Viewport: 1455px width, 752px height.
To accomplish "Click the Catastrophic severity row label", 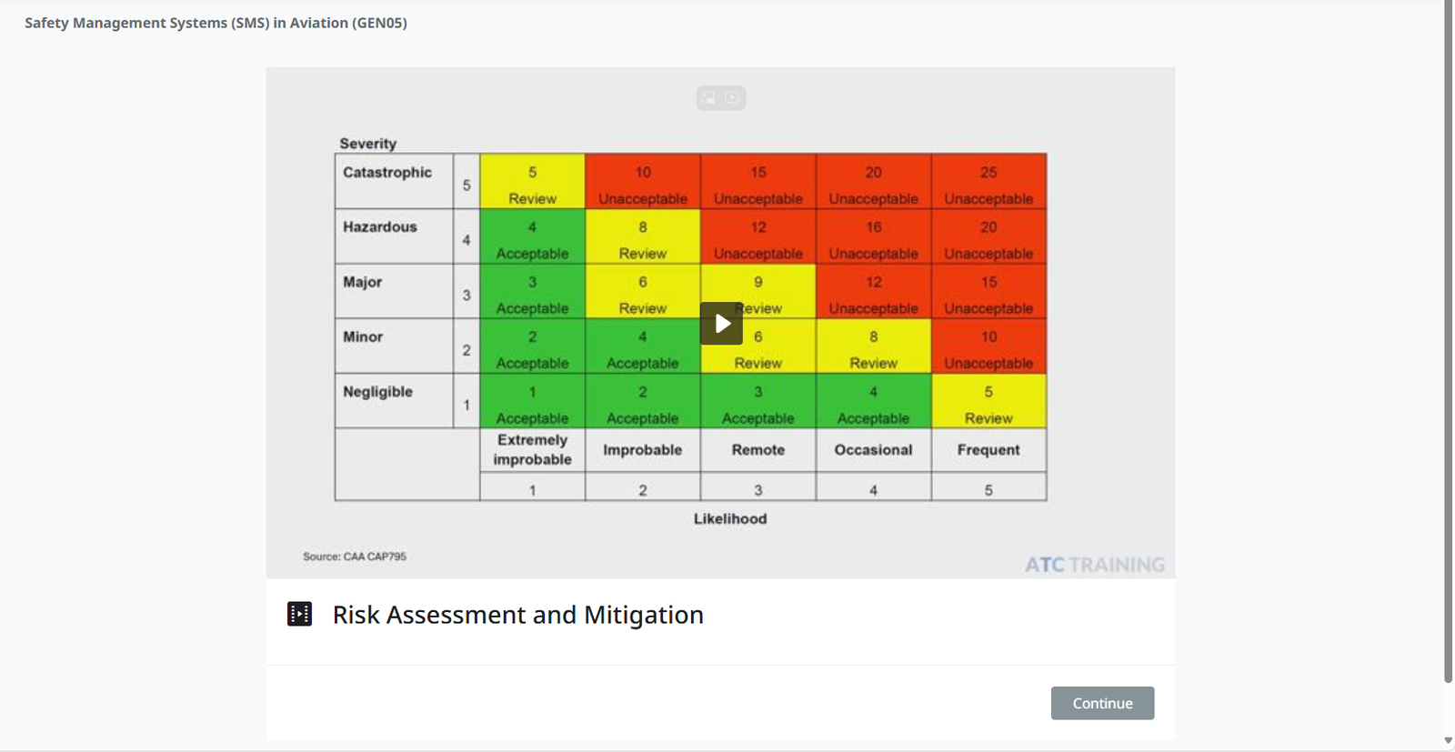I will click(387, 173).
